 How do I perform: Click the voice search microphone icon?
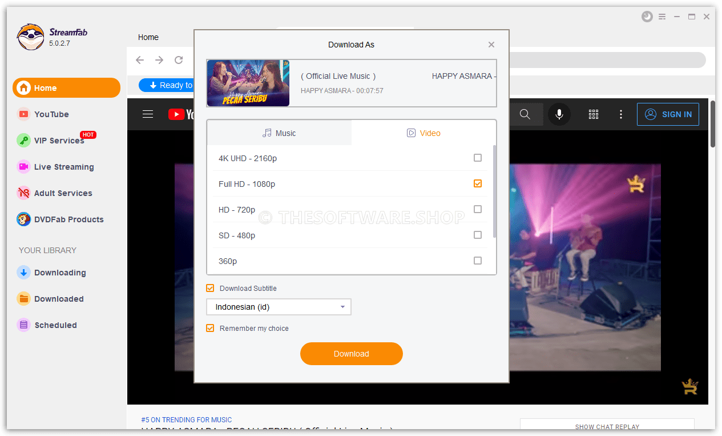click(559, 114)
